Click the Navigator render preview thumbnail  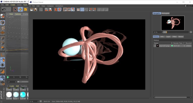(x=173, y=23)
